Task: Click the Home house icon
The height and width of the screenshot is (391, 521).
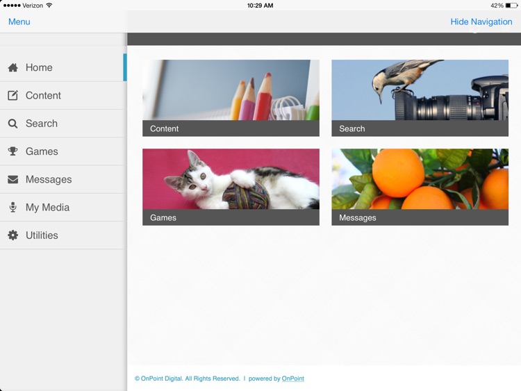Action: click(13, 67)
